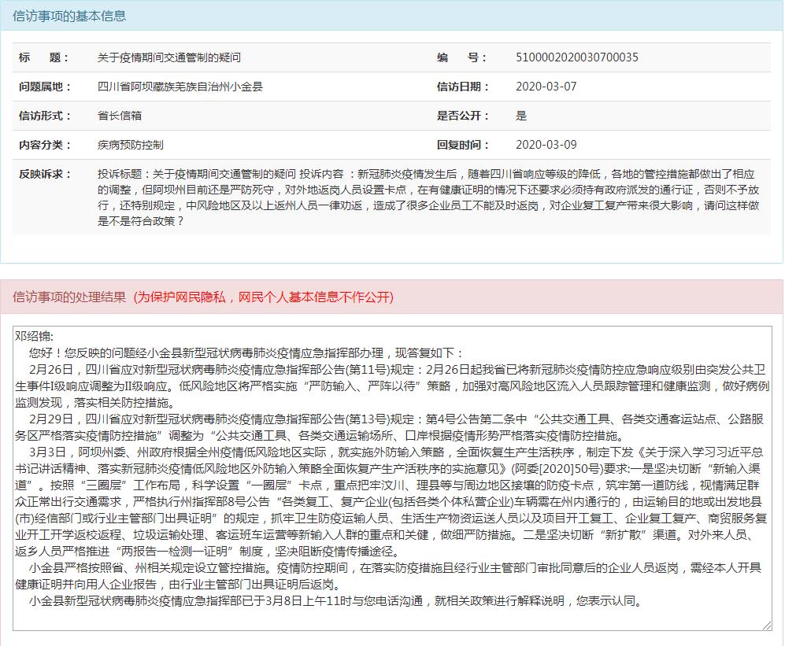This screenshot has height=646, width=785.
Task: Click the 信访事项的基本信息 panel header
Action: click(x=69, y=16)
